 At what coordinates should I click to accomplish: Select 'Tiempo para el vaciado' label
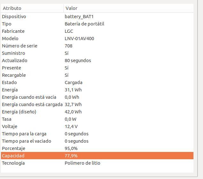click(x=26, y=141)
